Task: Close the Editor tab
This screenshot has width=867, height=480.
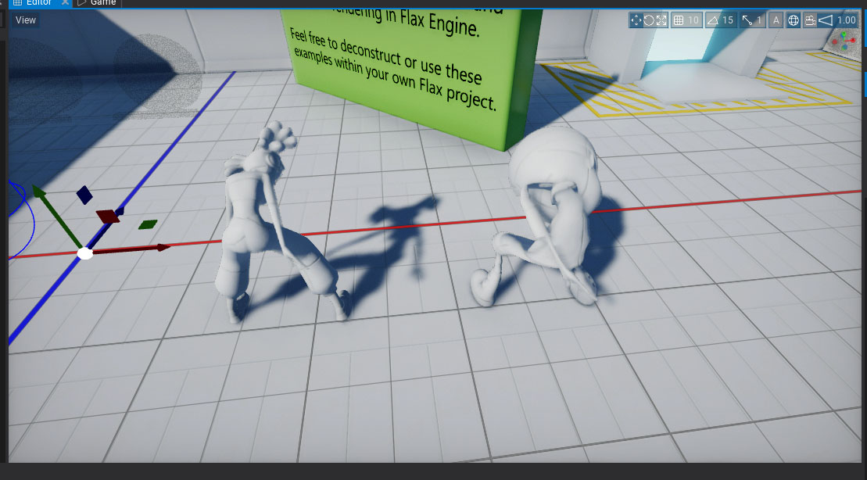Action: (66, 3)
